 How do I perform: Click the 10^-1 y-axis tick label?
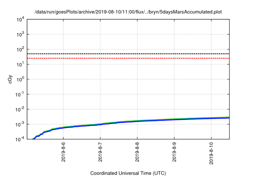(x=20, y=94)
